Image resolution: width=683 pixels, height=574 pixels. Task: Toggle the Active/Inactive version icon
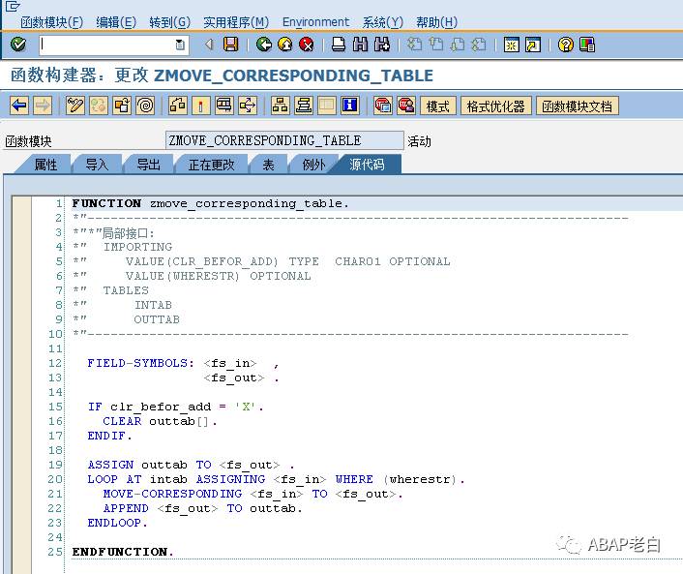(x=99, y=106)
